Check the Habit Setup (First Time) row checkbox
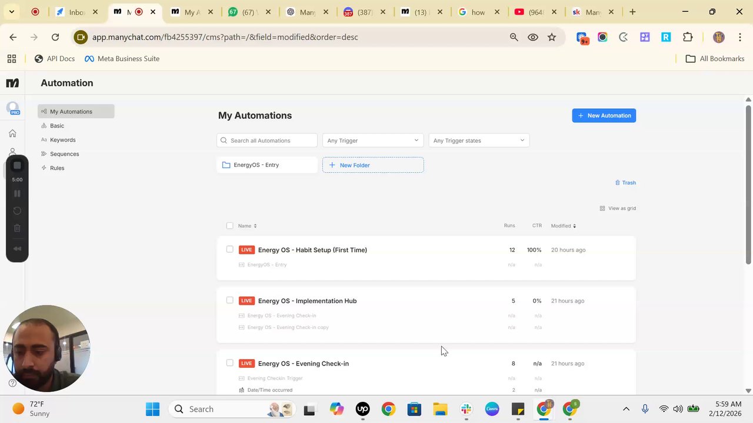This screenshot has height=423, width=753. [229, 250]
